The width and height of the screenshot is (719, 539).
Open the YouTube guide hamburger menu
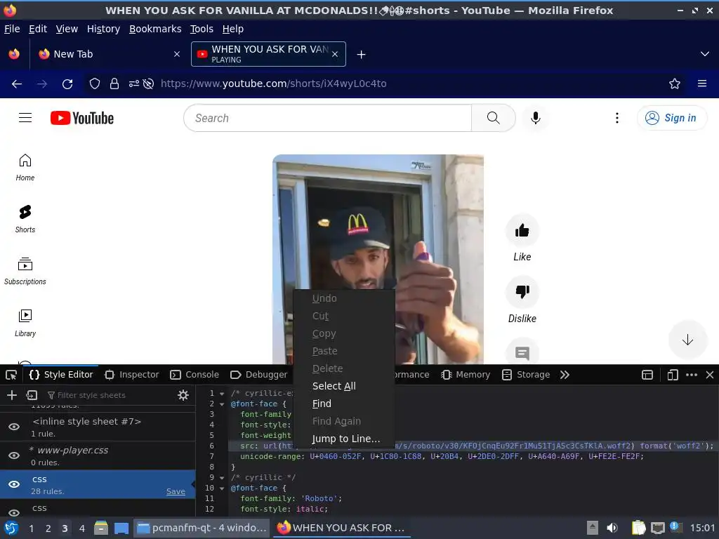pyautogui.click(x=25, y=118)
